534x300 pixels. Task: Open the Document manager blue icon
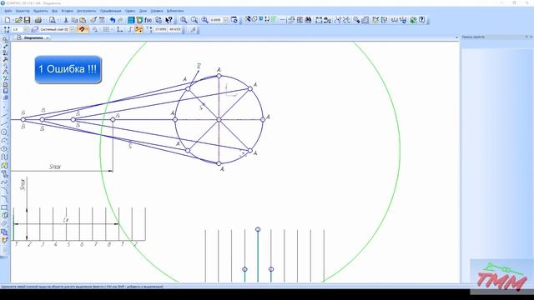[x=131, y=20]
